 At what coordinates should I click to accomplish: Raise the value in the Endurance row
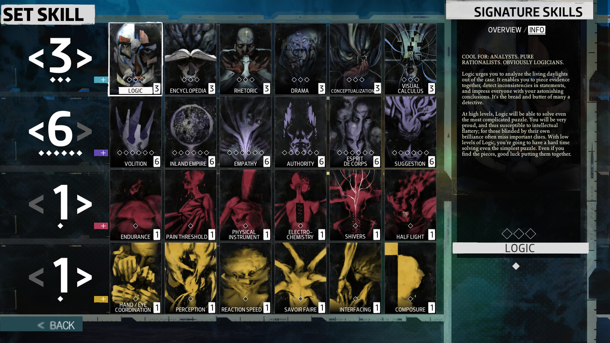click(85, 204)
